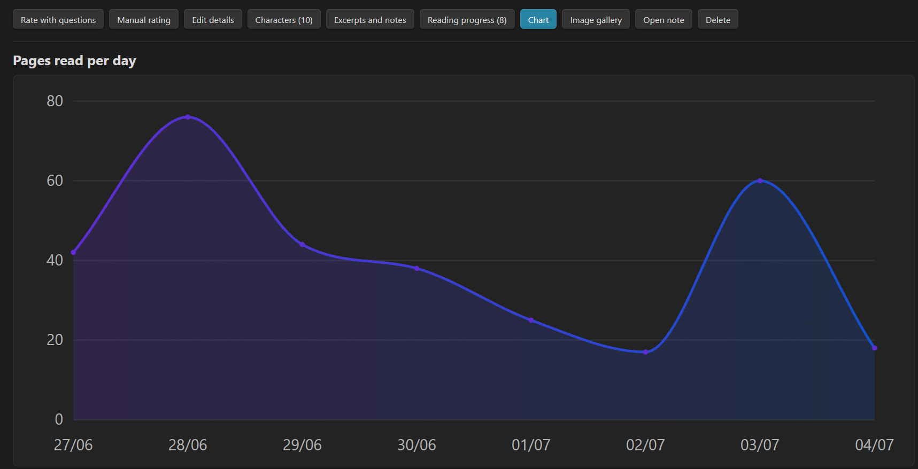Delete this book entry

coord(718,20)
